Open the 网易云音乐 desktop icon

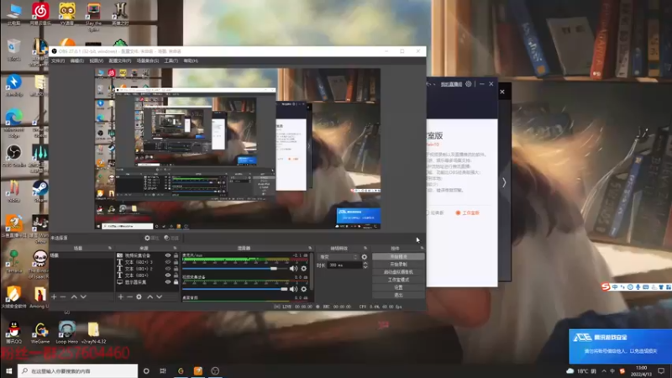point(40,13)
